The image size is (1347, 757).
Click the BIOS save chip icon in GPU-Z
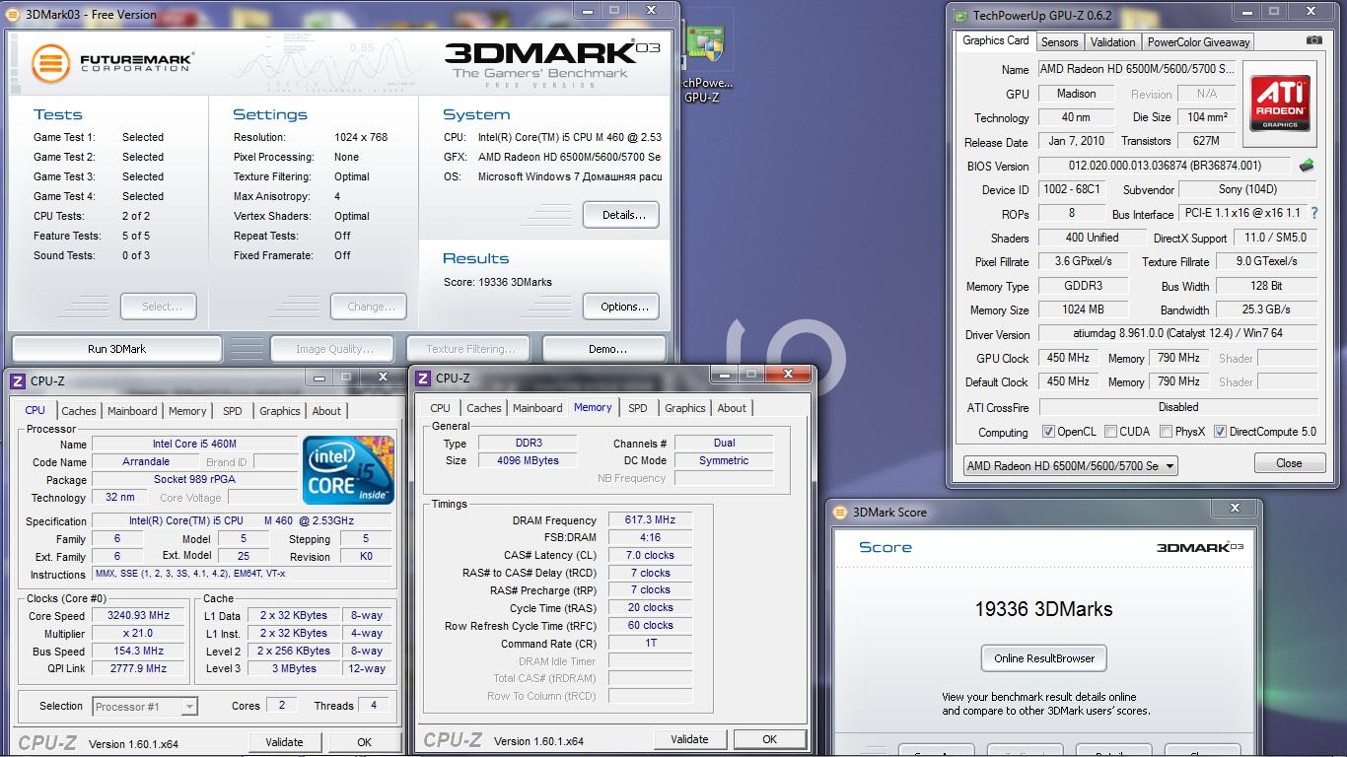pyautogui.click(x=1307, y=166)
